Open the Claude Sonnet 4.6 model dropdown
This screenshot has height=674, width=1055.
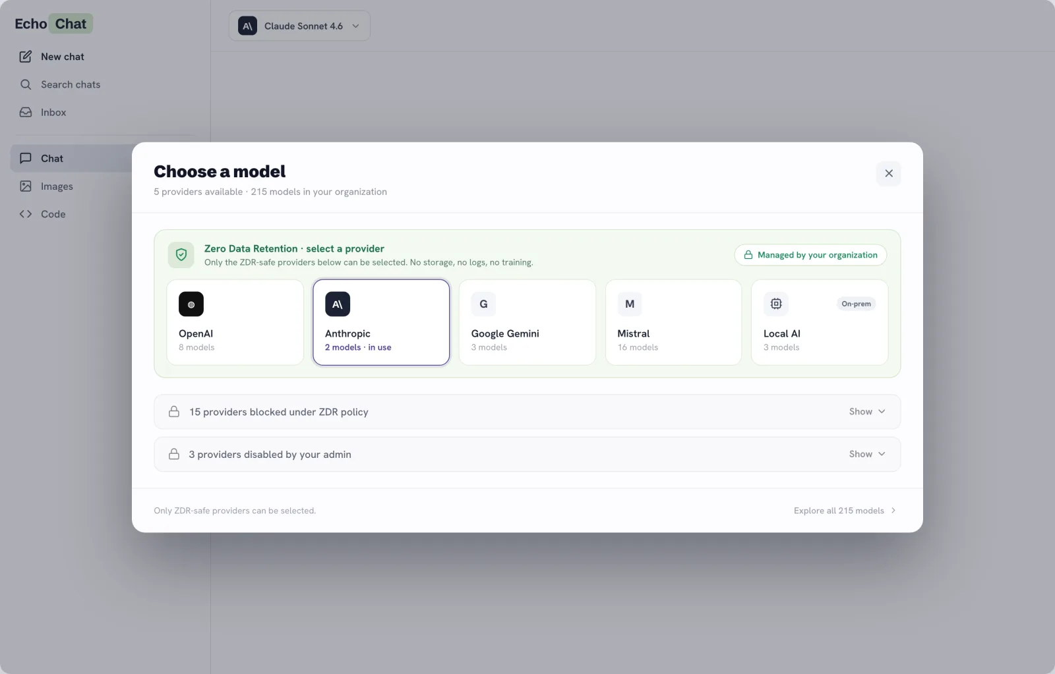pos(299,26)
